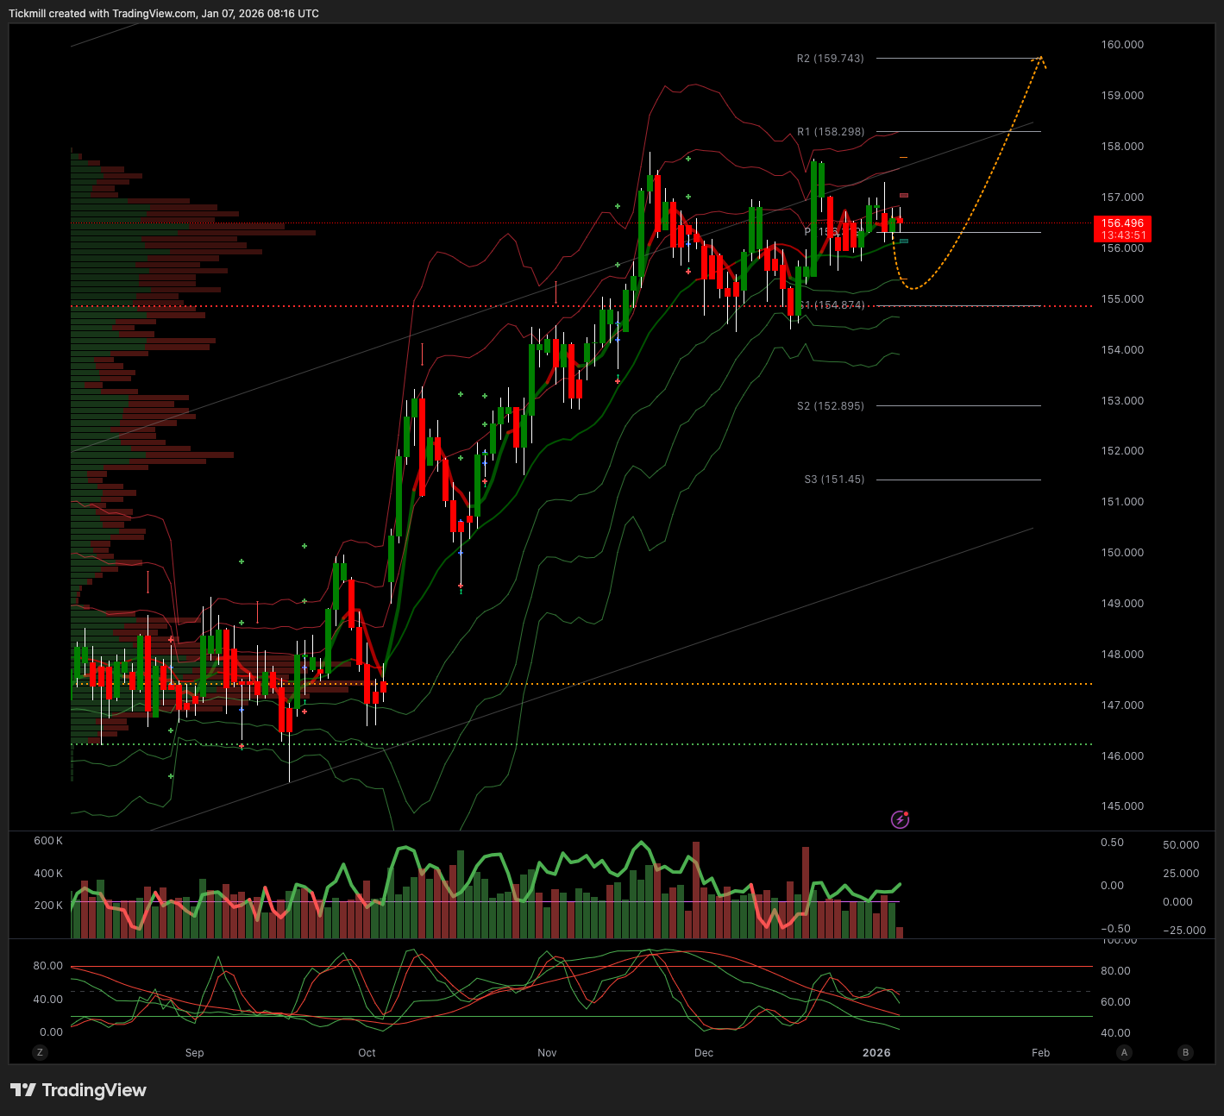Click the 160.000 price axis label
Viewport: 1224px width, 1116px height.
(1122, 45)
